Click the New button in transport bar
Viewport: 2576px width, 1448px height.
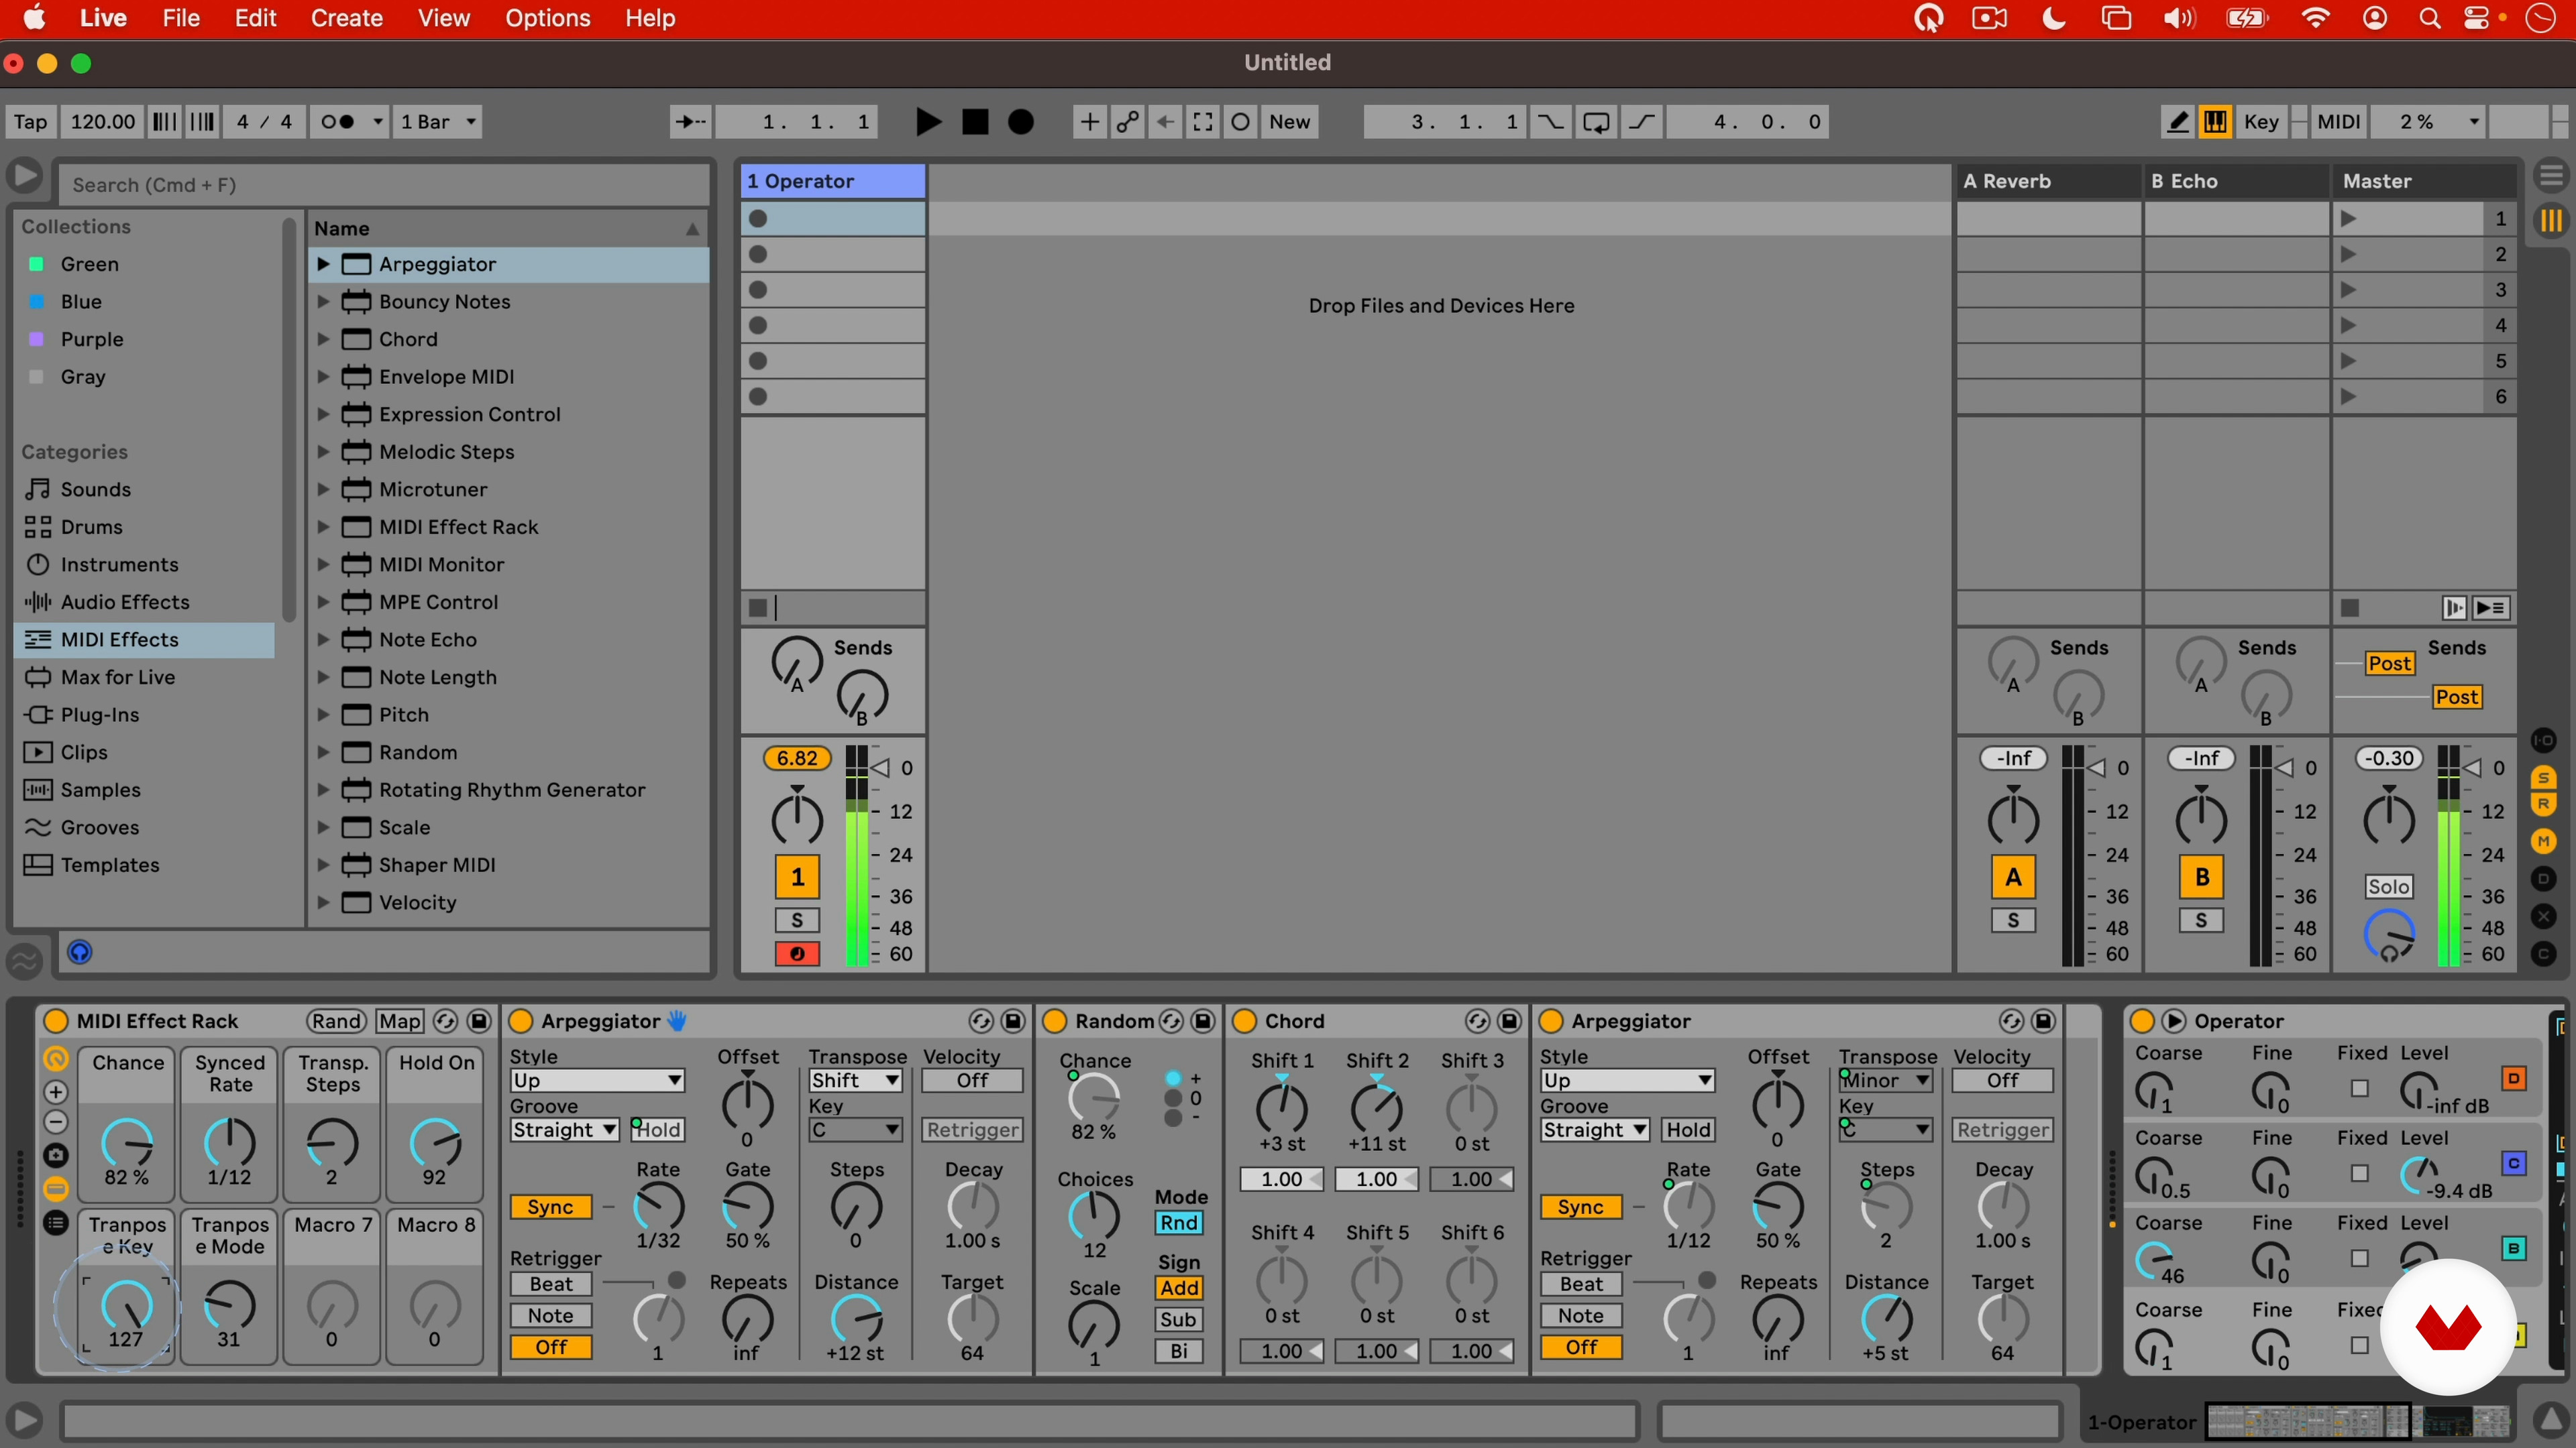pyautogui.click(x=1290, y=122)
